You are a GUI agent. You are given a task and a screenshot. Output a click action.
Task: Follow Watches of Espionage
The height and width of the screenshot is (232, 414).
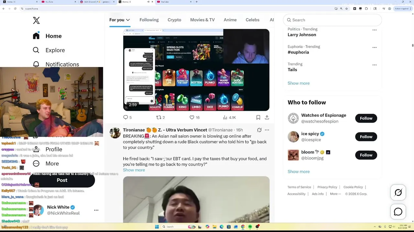coord(366,118)
